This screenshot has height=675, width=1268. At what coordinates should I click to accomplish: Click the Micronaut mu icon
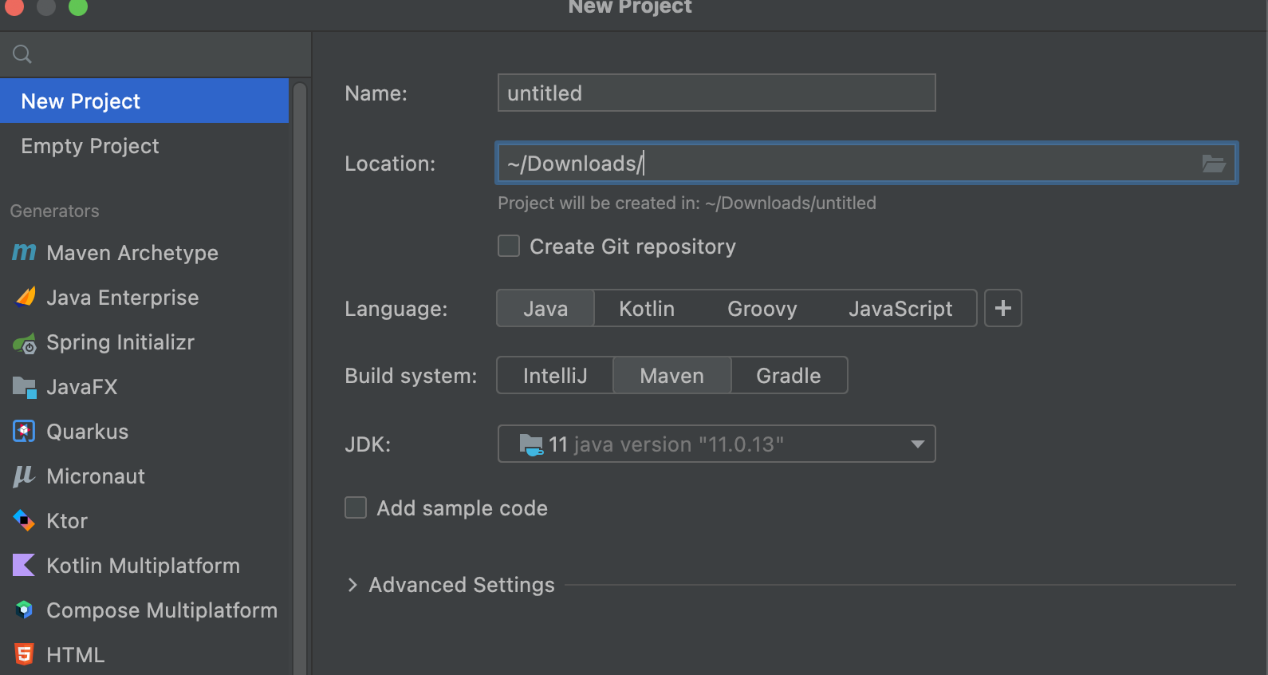click(x=24, y=476)
